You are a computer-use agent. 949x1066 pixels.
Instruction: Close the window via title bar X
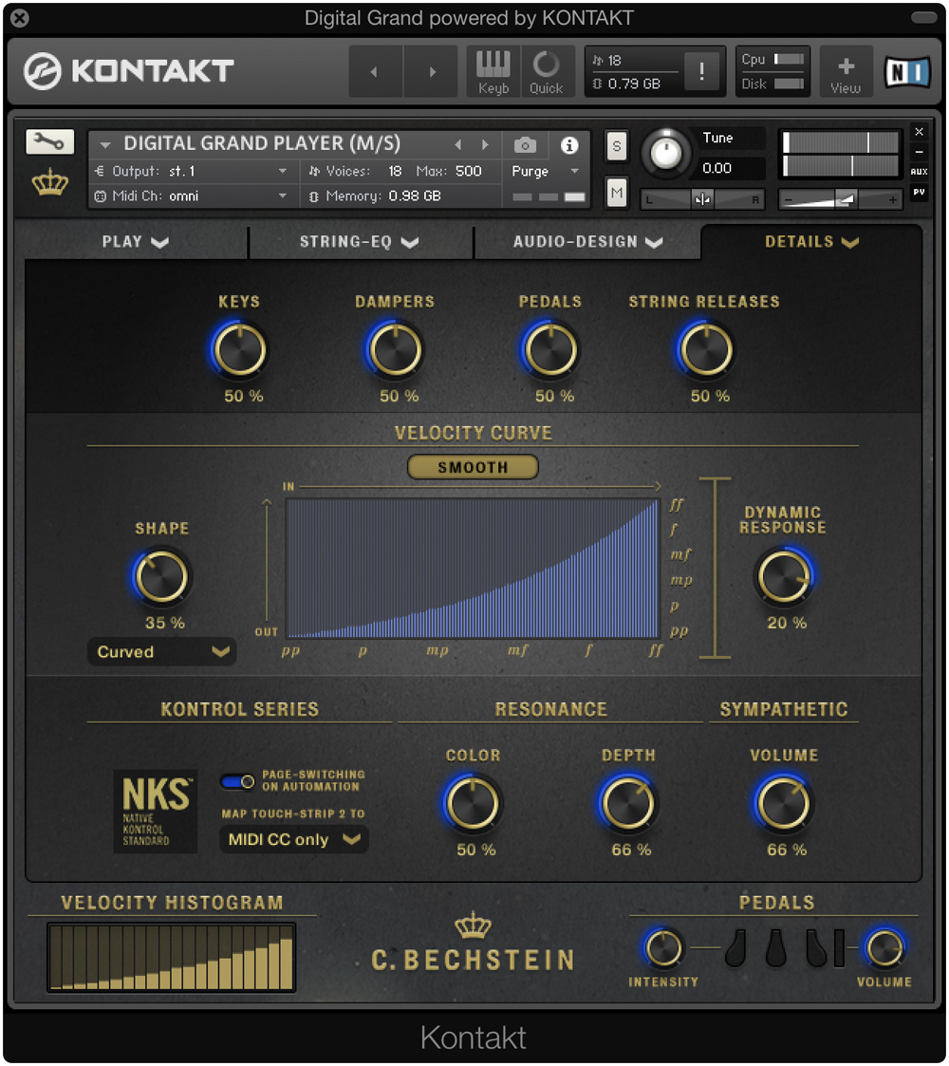click(20, 18)
